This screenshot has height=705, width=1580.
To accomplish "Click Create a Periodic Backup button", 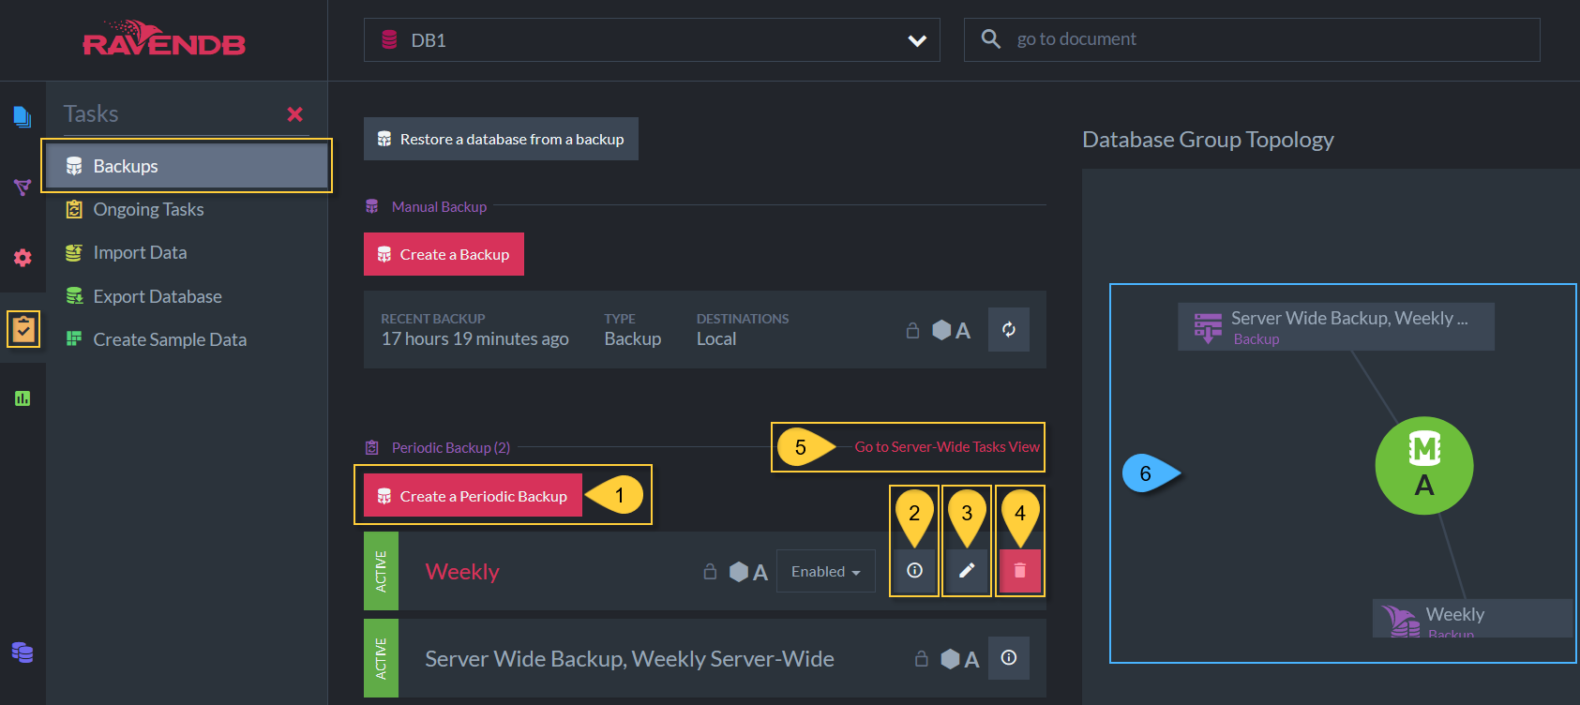I will click(x=473, y=496).
